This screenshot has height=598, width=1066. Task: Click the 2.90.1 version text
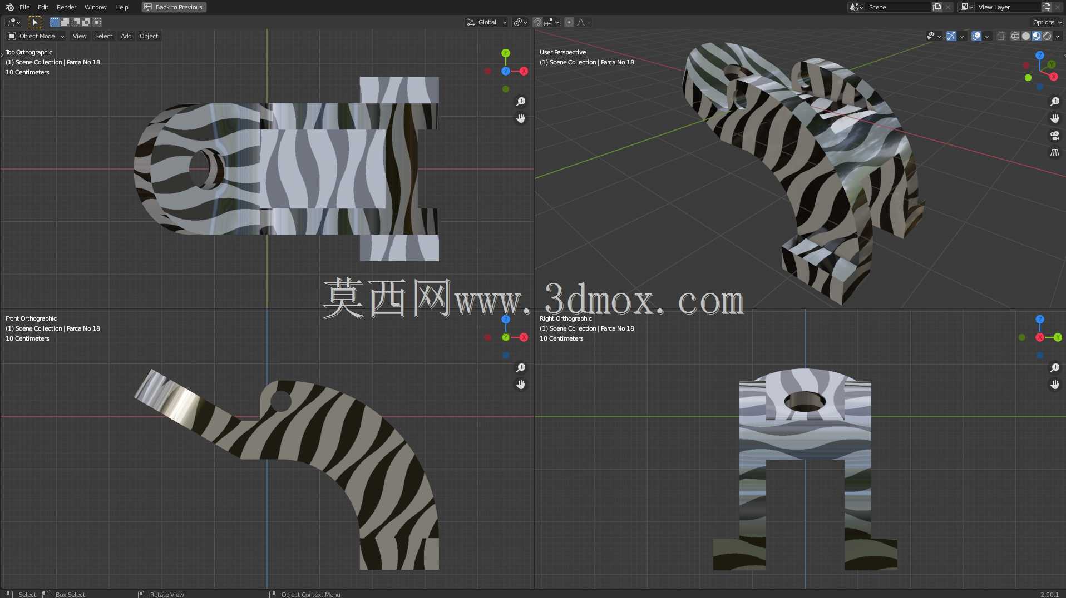[1049, 594]
